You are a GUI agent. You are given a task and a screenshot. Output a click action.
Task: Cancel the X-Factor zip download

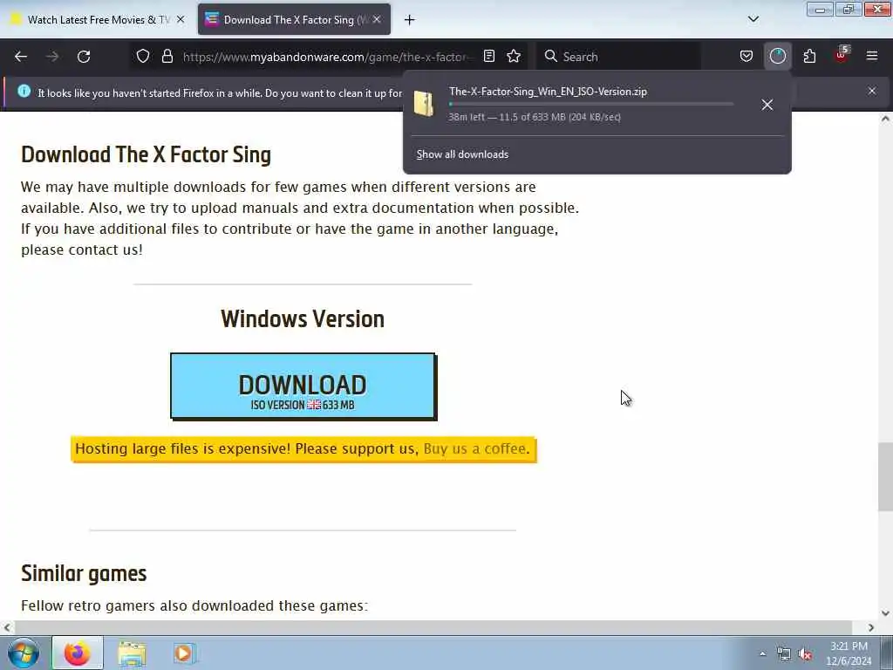coord(767,105)
